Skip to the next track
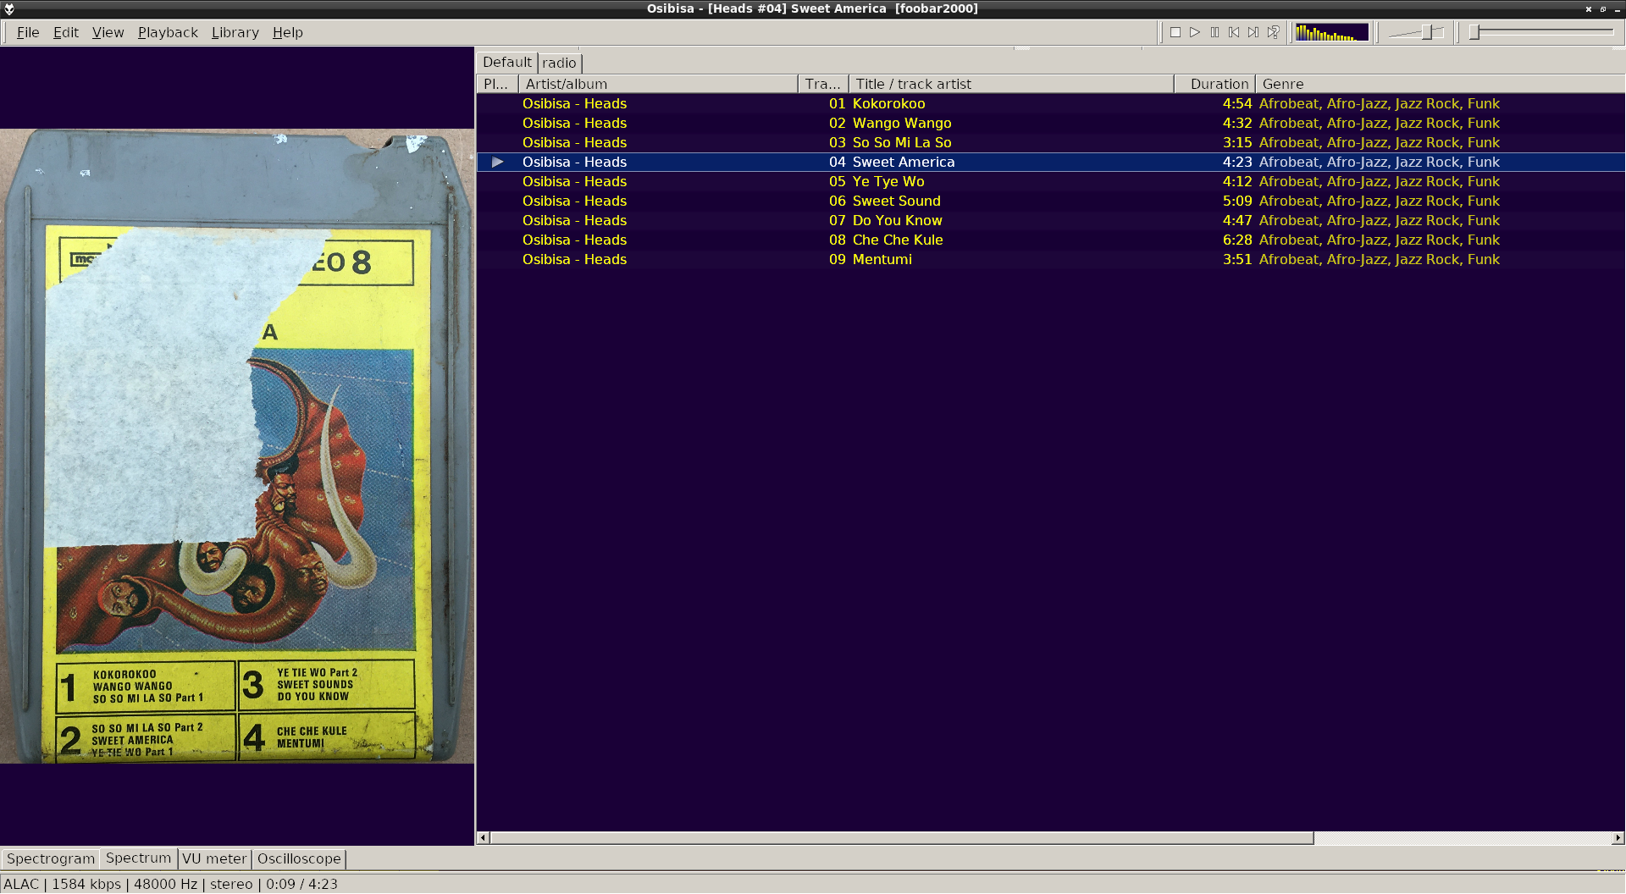This screenshot has height=894, width=1626. point(1253,32)
